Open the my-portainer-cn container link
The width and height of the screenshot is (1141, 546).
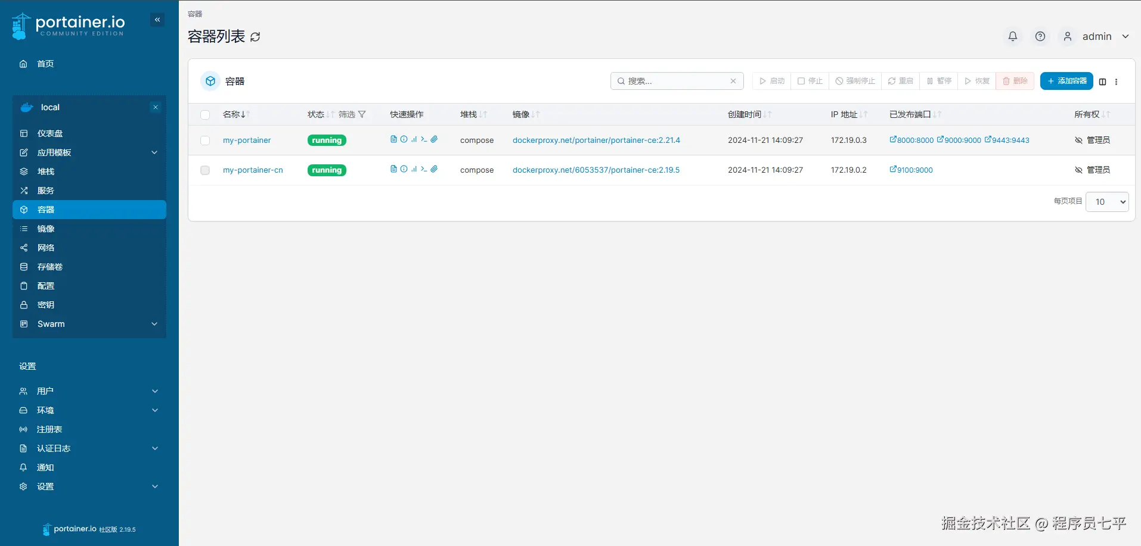253,170
